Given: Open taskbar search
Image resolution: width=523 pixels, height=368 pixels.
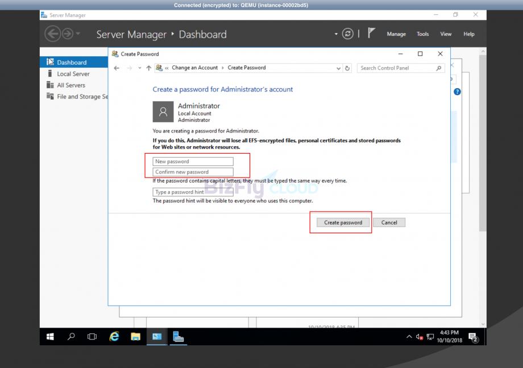Looking at the screenshot, I should click(x=71, y=337).
